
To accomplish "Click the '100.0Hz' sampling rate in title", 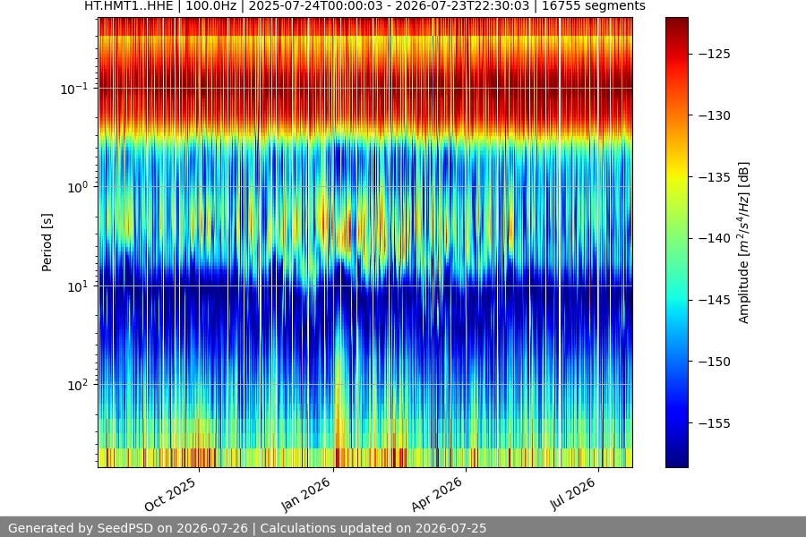I will point(210,6).
